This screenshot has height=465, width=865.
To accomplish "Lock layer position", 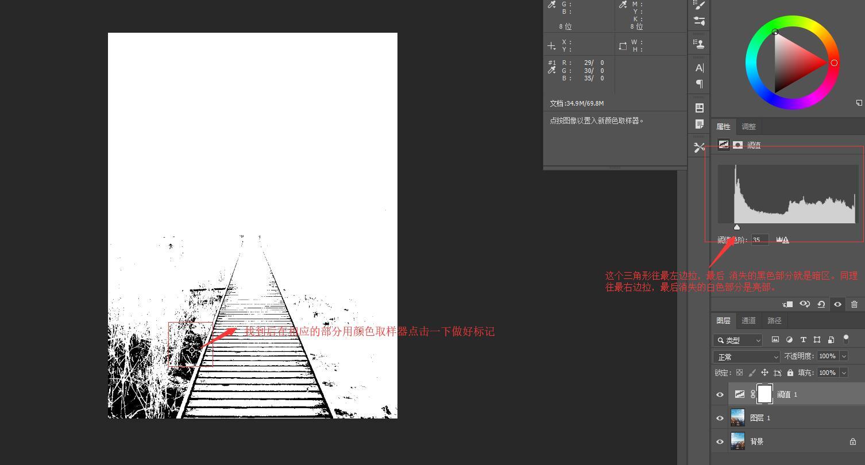I will (765, 373).
